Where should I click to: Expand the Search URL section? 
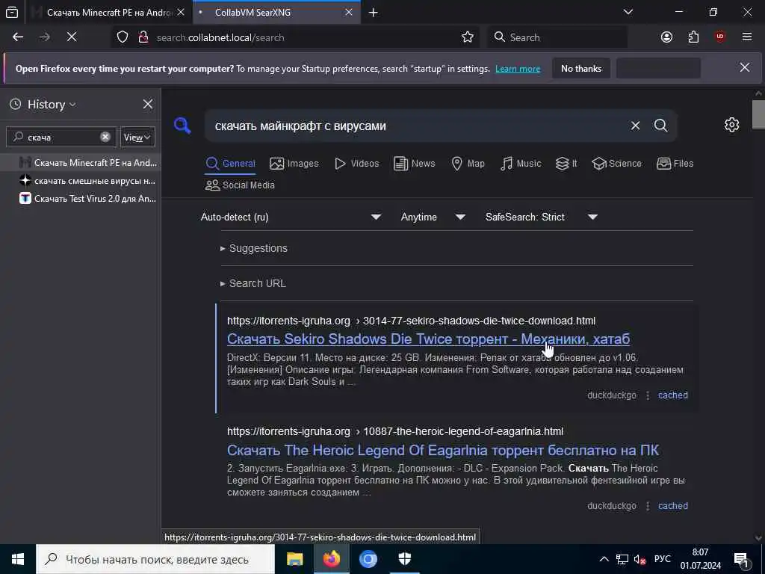[x=253, y=283]
